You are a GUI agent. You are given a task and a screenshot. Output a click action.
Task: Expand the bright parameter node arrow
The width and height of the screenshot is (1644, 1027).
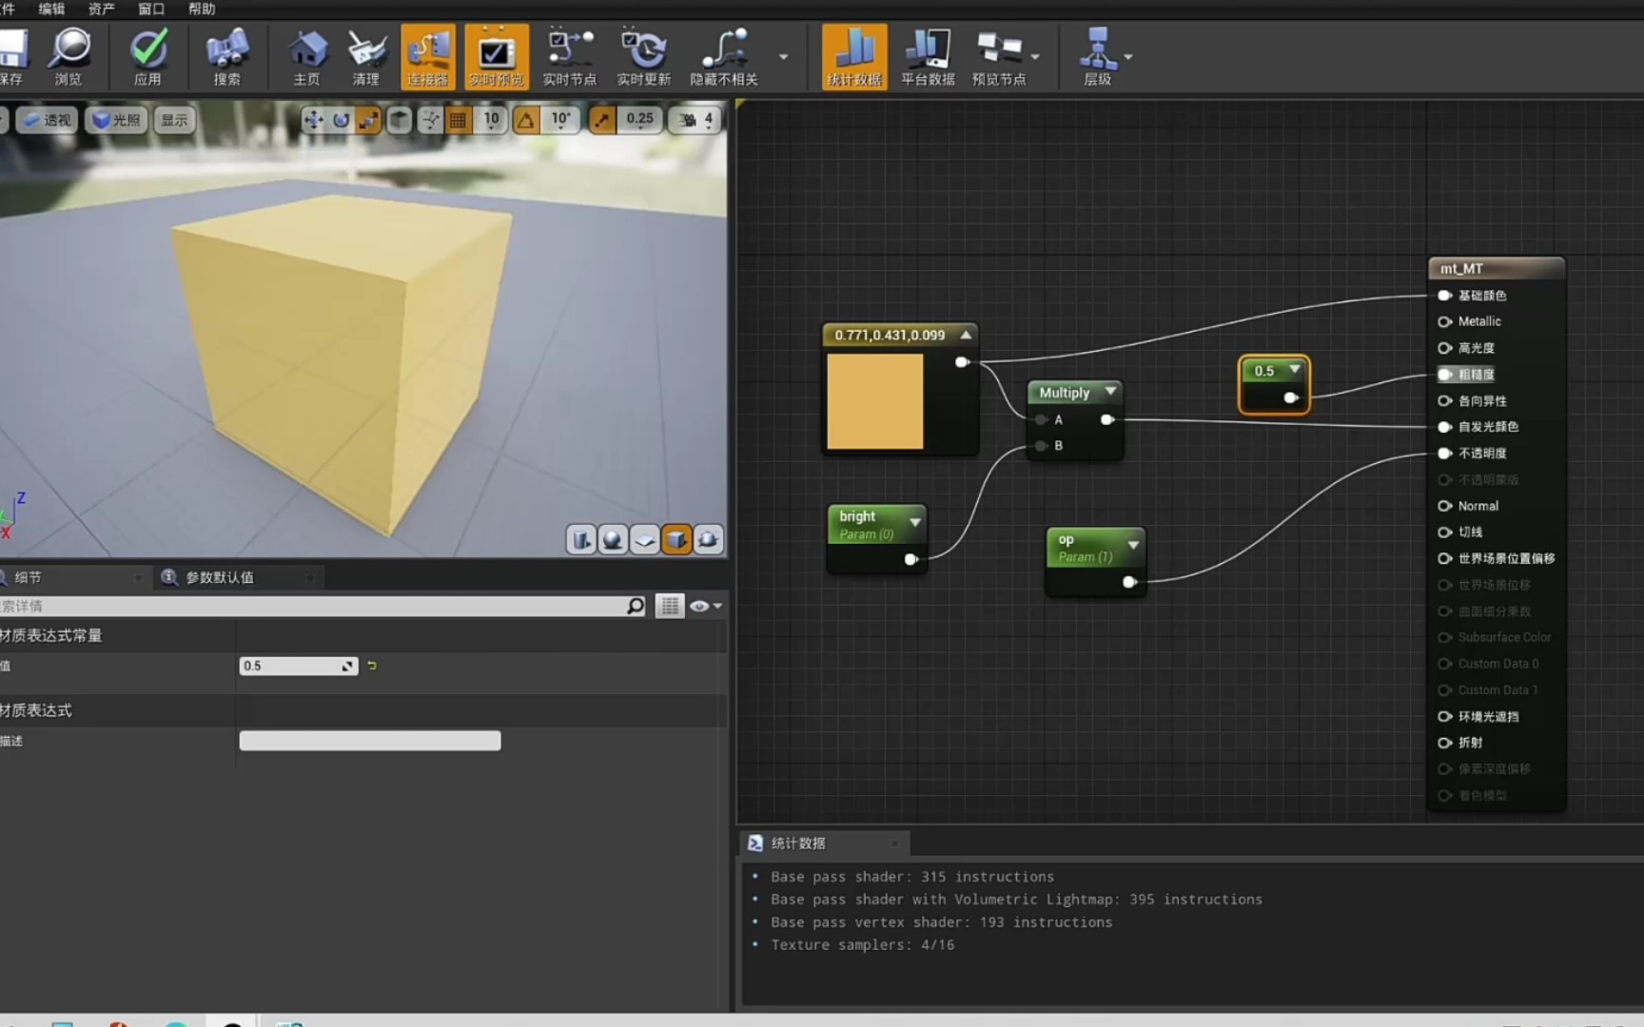pos(914,522)
